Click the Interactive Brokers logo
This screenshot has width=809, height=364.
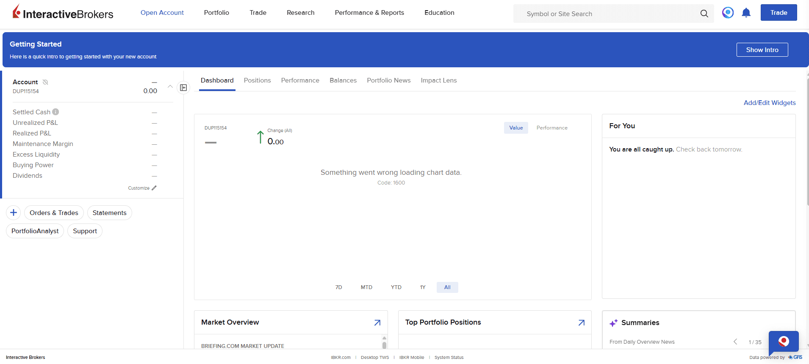63,12
